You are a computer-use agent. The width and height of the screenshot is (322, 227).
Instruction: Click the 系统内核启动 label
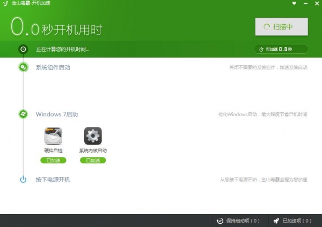point(93,151)
